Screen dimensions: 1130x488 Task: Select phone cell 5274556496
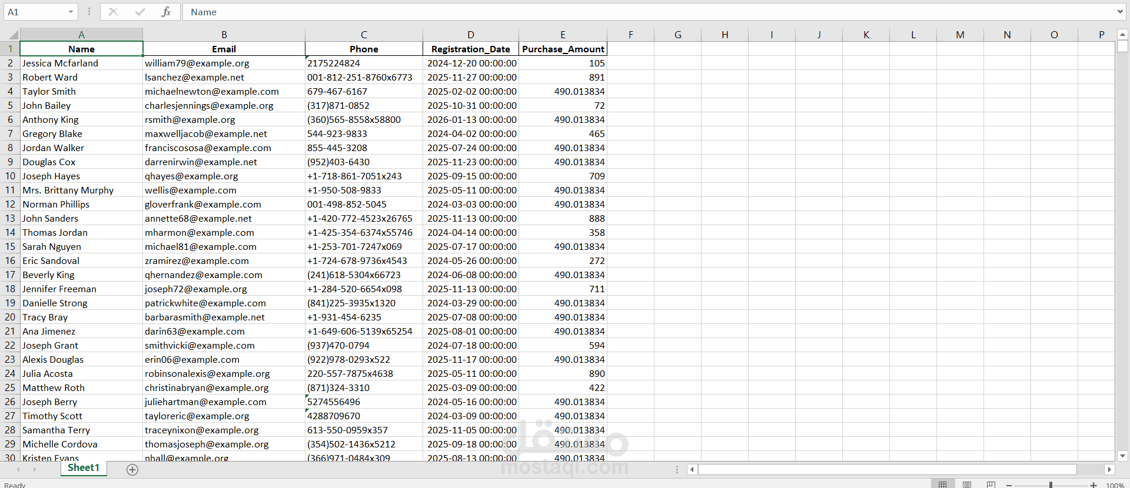(x=364, y=402)
